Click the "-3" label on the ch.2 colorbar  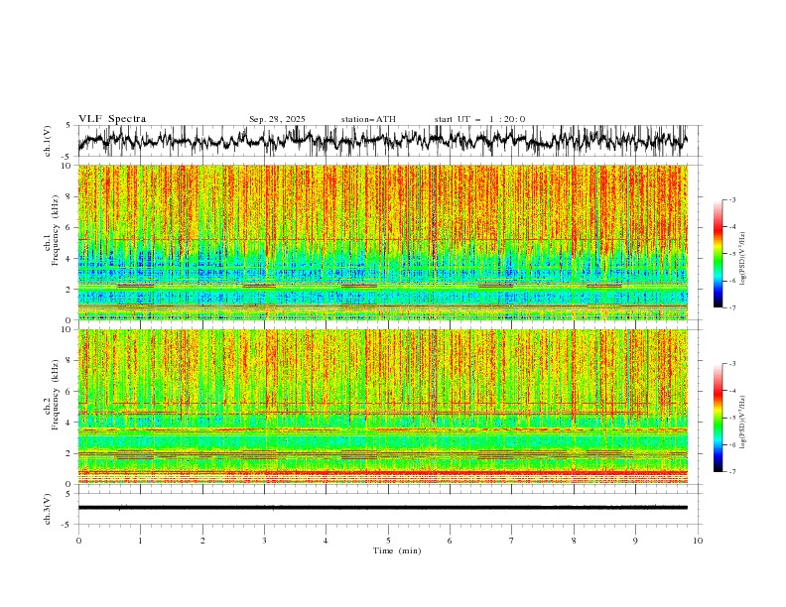[731, 364]
